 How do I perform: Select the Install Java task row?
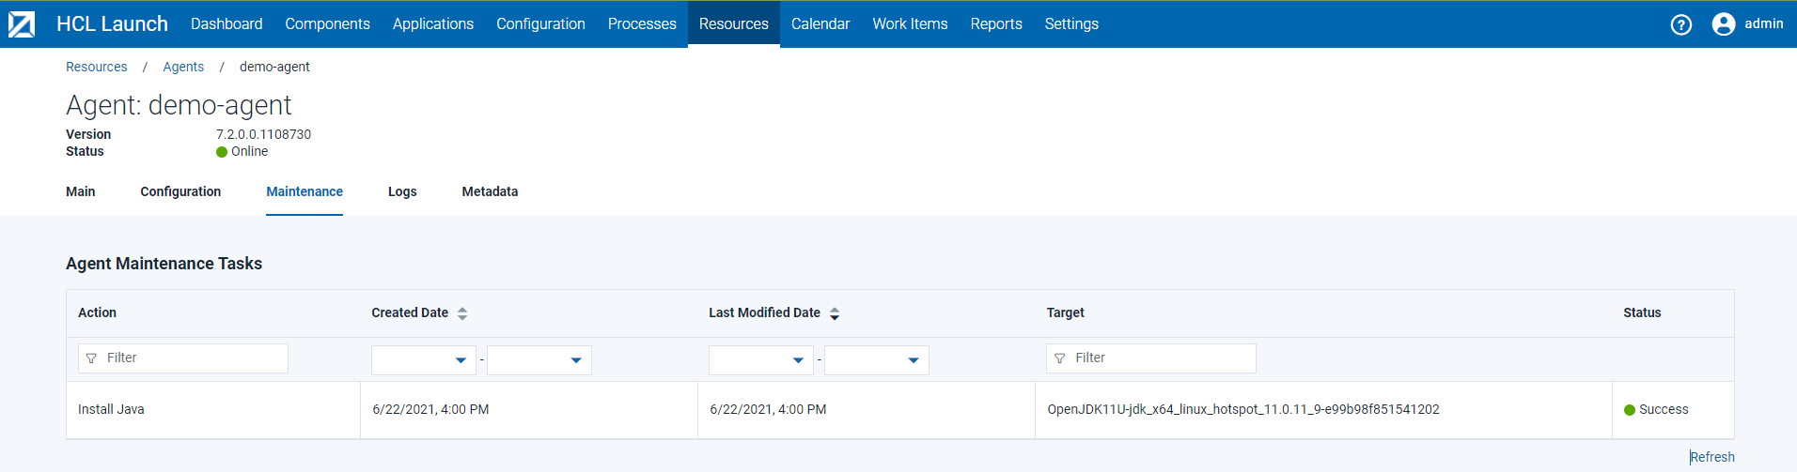coord(111,409)
